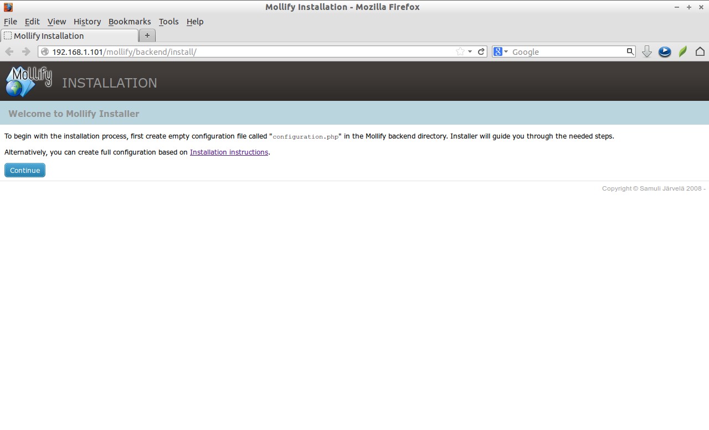Open the View menu
The width and height of the screenshot is (709, 430).
point(56,22)
